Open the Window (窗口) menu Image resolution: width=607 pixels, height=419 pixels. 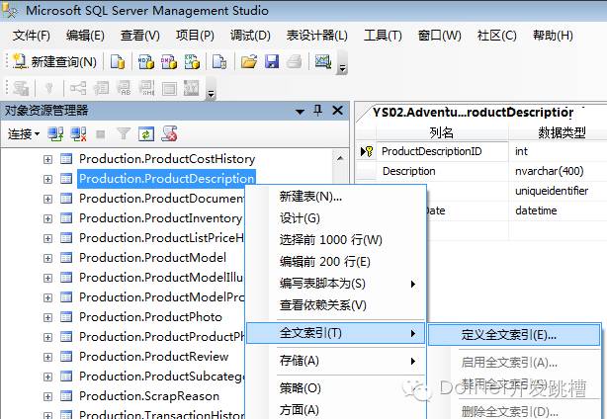[439, 36]
